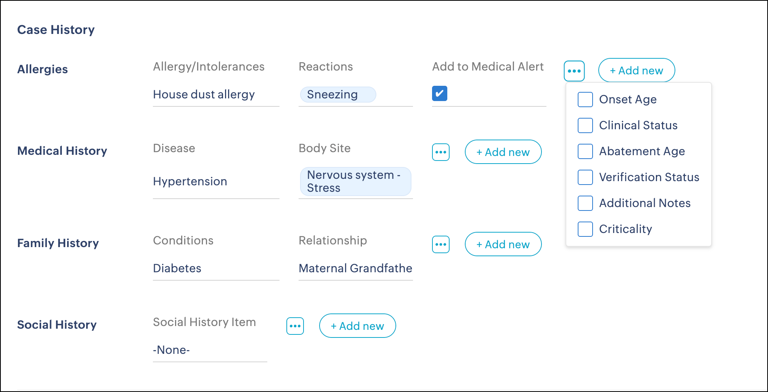This screenshot has width=768, height=392.
Task: Add new allergy entry
Action: click(x=636, y=71)
